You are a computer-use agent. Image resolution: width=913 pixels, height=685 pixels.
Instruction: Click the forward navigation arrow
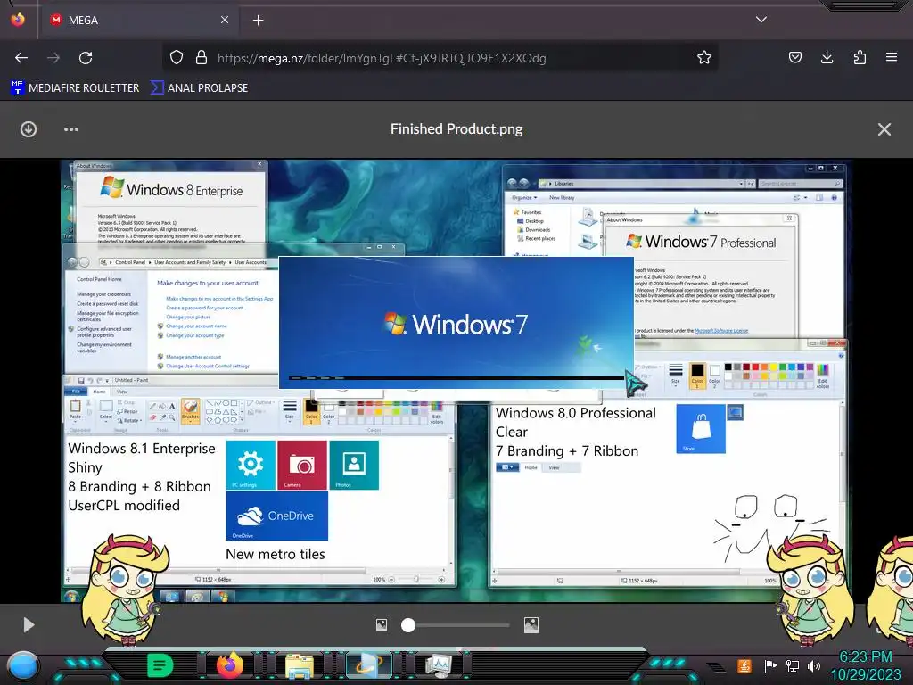pos(53,58)
